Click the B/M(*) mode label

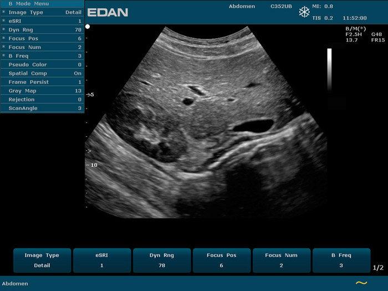coord(356,29)
